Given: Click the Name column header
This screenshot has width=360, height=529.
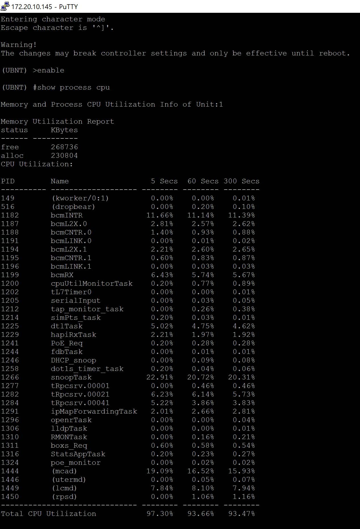Looking at the screenshot, I should point(60,181).
